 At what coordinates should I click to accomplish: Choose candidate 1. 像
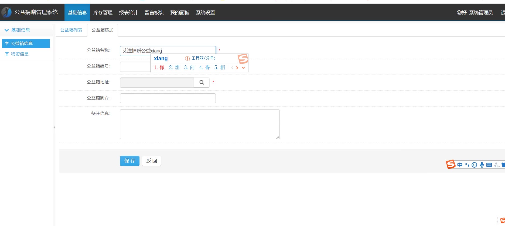coord(159,68)
